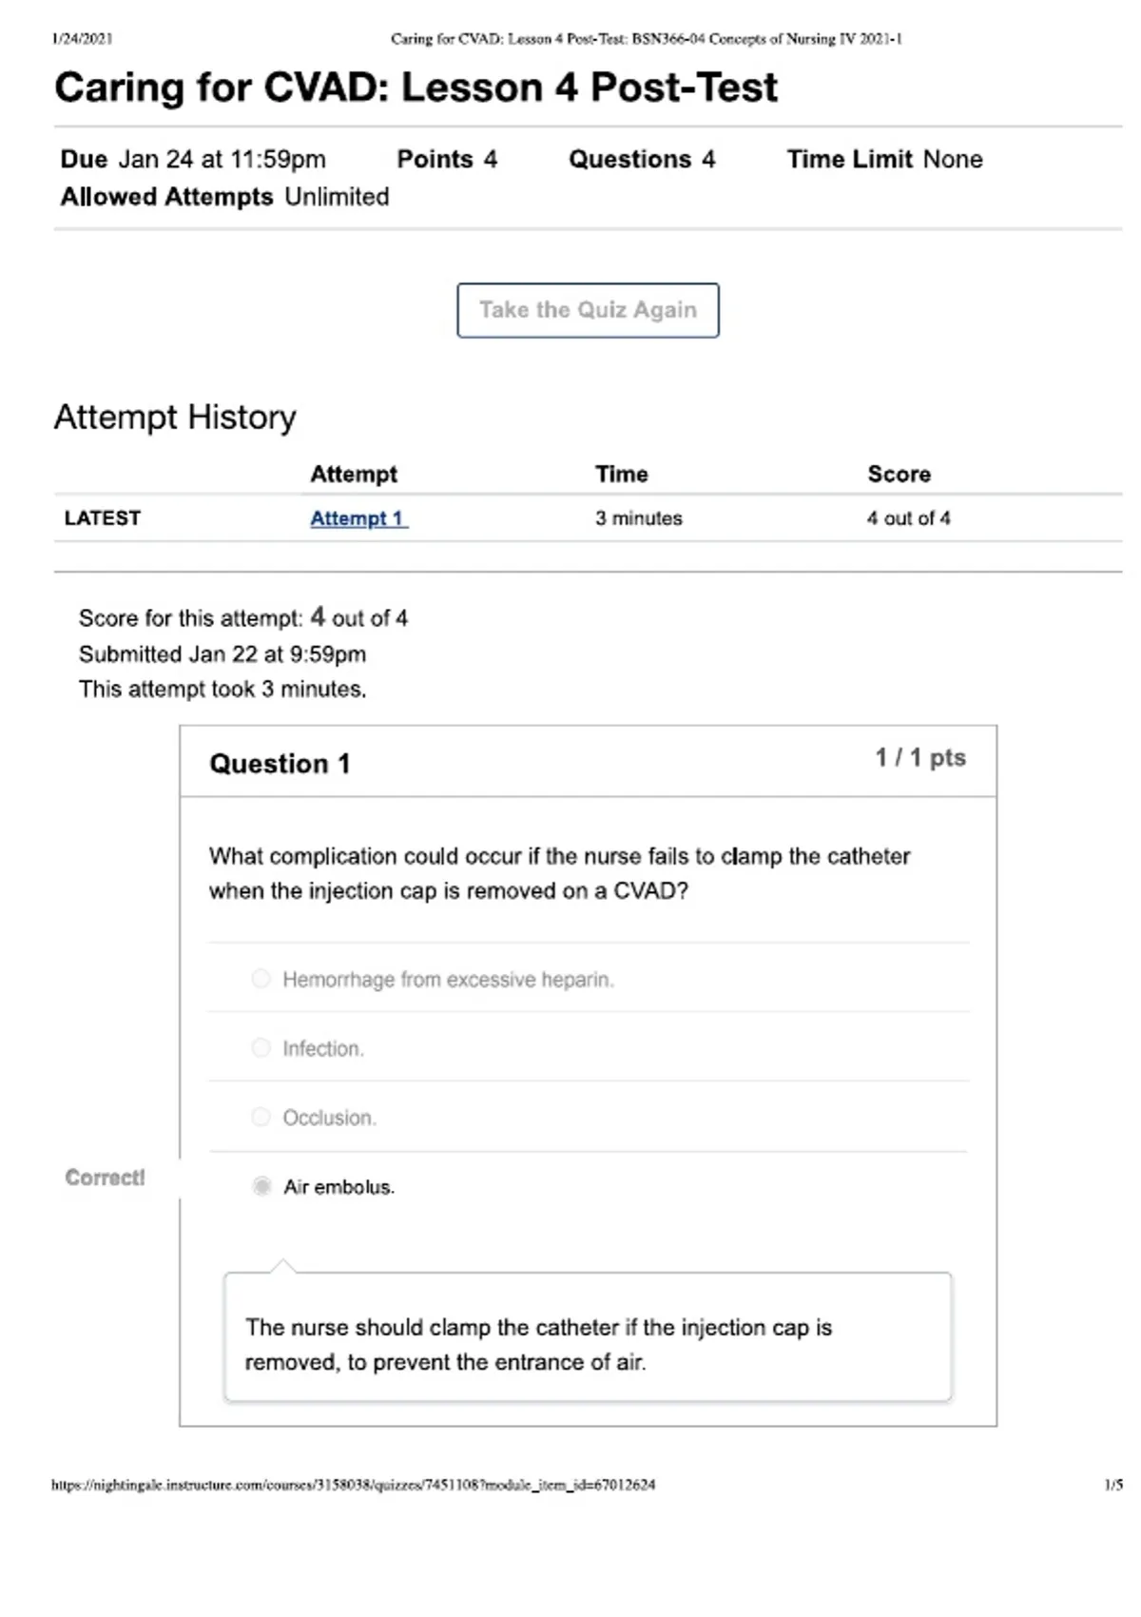The width and height of the screenshot is (1141, 1617).
Task: Click the Attempt column header
Action: click(354, 474)
